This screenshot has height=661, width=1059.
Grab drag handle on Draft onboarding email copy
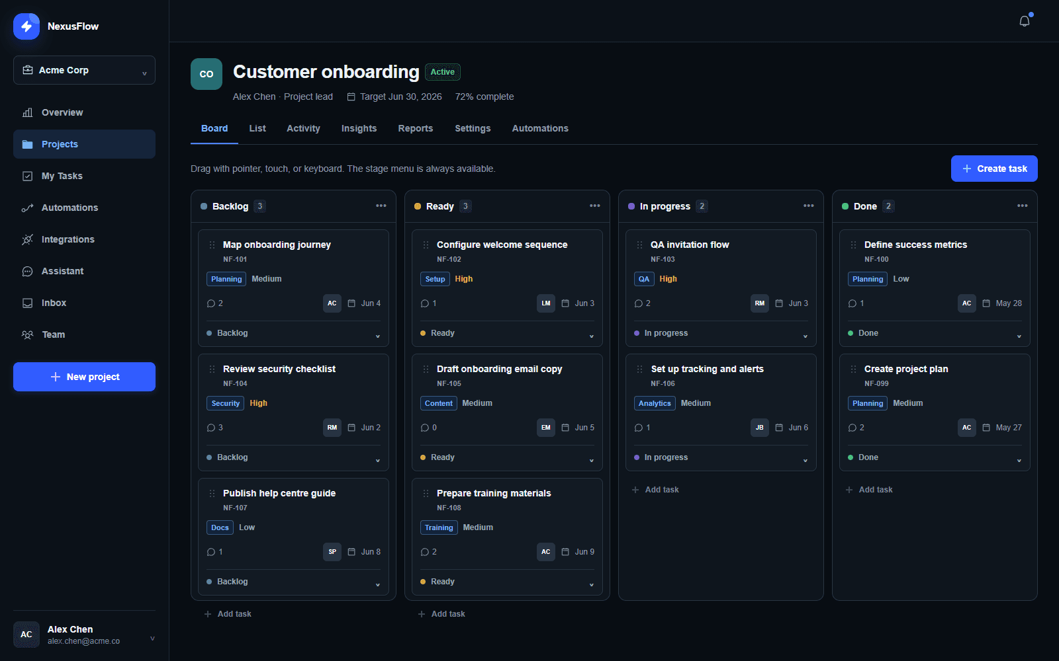426,369
